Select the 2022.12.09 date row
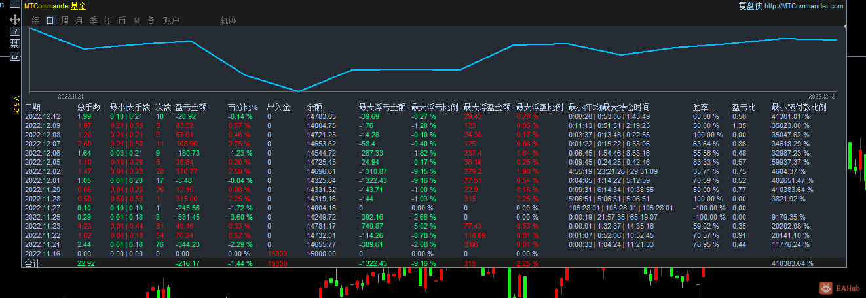 (x=42, y=125)
